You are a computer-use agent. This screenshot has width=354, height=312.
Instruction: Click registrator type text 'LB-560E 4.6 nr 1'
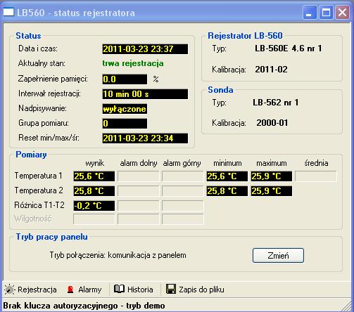(289, 48)
